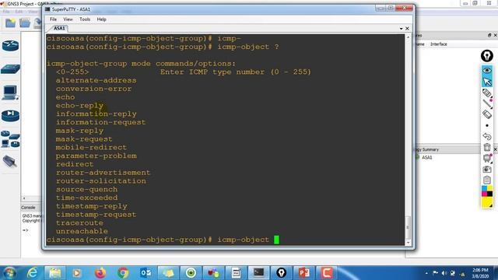498x280 pixels.
Task: Select the ASA1 session tab
Action: tap(59, 28)
